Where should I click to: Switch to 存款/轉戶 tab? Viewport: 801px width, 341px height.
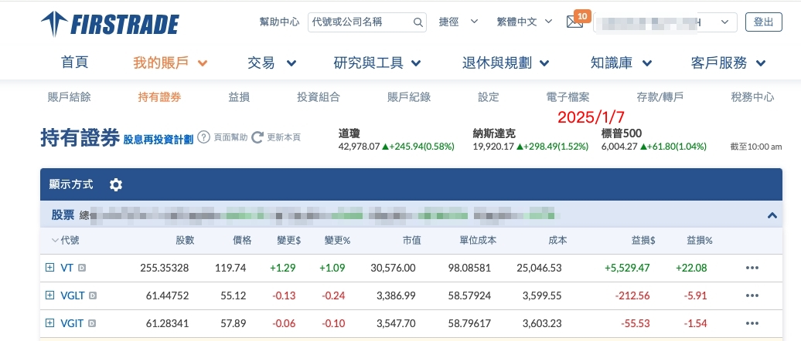[x=660, y=97]
